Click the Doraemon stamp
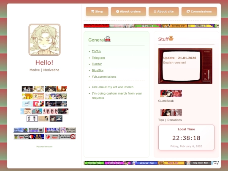The width and height of the screenshot is (228, 171). click(x=37, y=111)
